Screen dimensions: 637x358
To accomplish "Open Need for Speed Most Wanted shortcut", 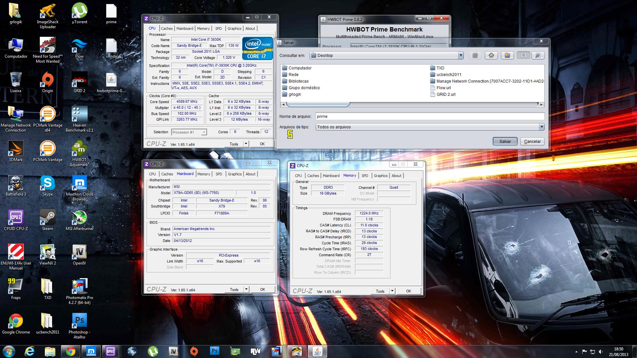I will point(47,50).
